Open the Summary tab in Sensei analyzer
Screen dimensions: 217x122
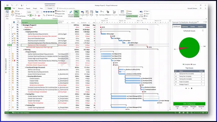coord(185,26)
